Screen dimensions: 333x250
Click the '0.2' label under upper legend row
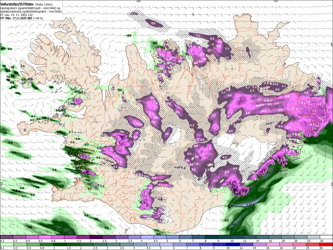pyautogui.click(x=2, y=241)
